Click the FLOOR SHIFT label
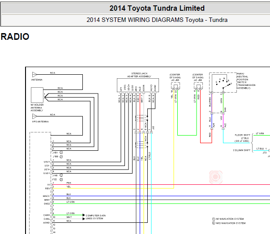Viewport: 270px width, 234px height. [x=242, y=135]
